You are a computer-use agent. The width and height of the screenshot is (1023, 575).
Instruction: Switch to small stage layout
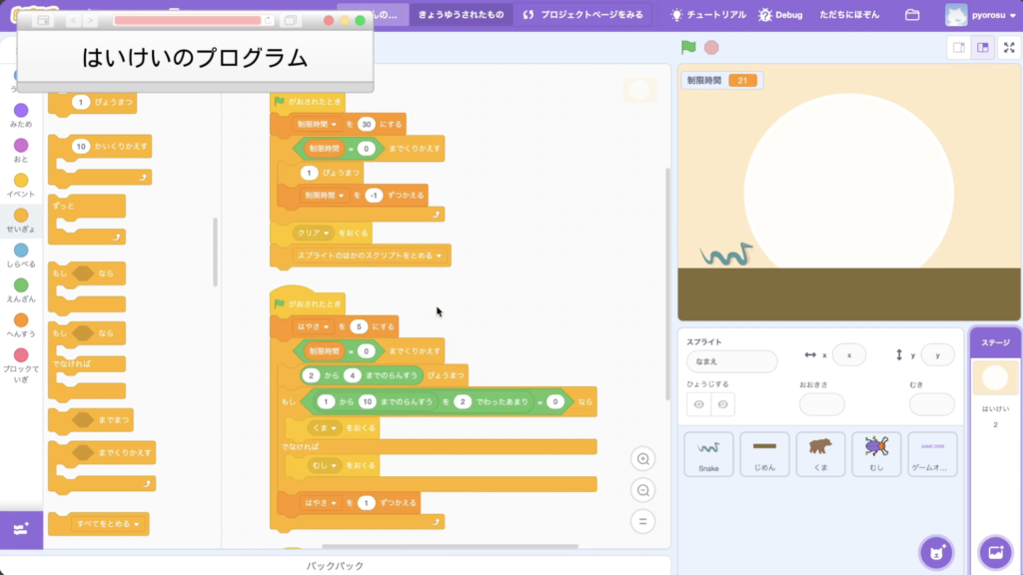click(959, 47)
